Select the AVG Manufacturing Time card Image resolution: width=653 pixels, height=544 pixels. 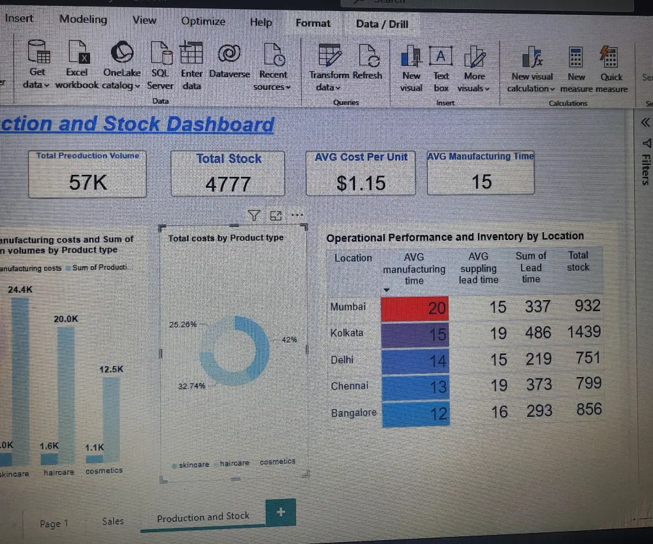point(481,172)
